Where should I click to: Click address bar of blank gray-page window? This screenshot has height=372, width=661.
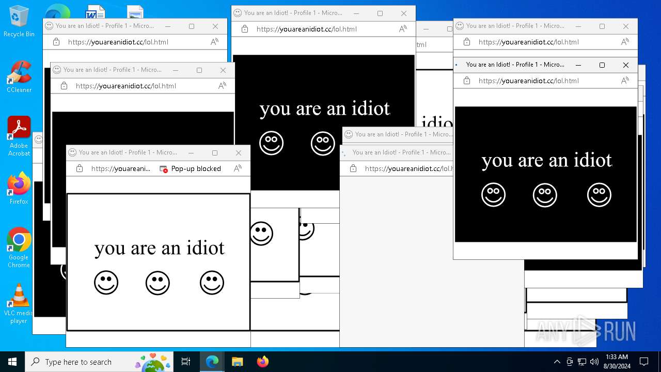[409, 168]
